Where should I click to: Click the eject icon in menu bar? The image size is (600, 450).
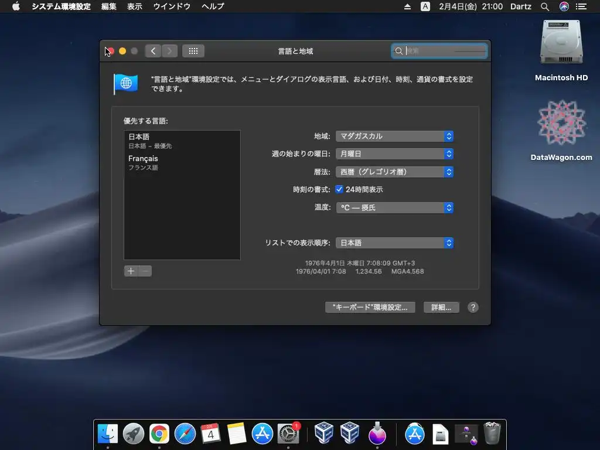click(408, 6)
